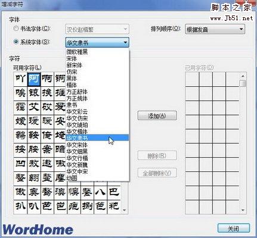Choose 仿宋 from the font list
This screenshot has width=257, height=238.
(x=97, y=72)
